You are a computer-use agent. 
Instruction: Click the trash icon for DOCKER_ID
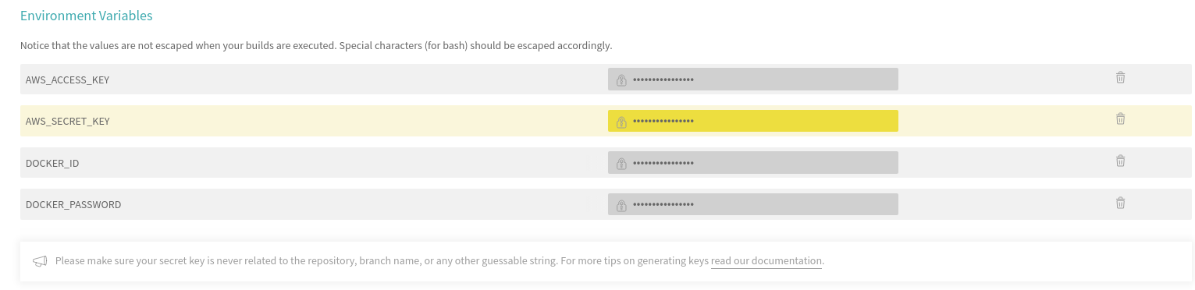(x=1120, y=161)
